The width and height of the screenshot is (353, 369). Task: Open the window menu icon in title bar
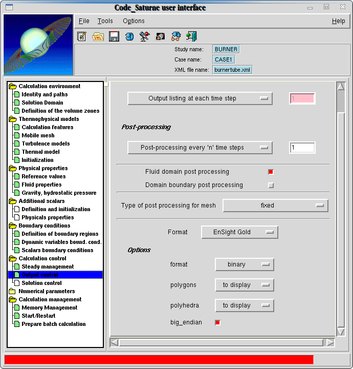[9, 7]
